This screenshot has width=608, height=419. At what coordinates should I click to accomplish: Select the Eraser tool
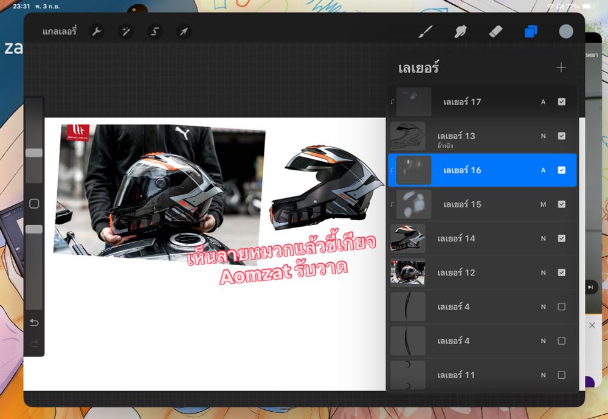tap(496, 32)
